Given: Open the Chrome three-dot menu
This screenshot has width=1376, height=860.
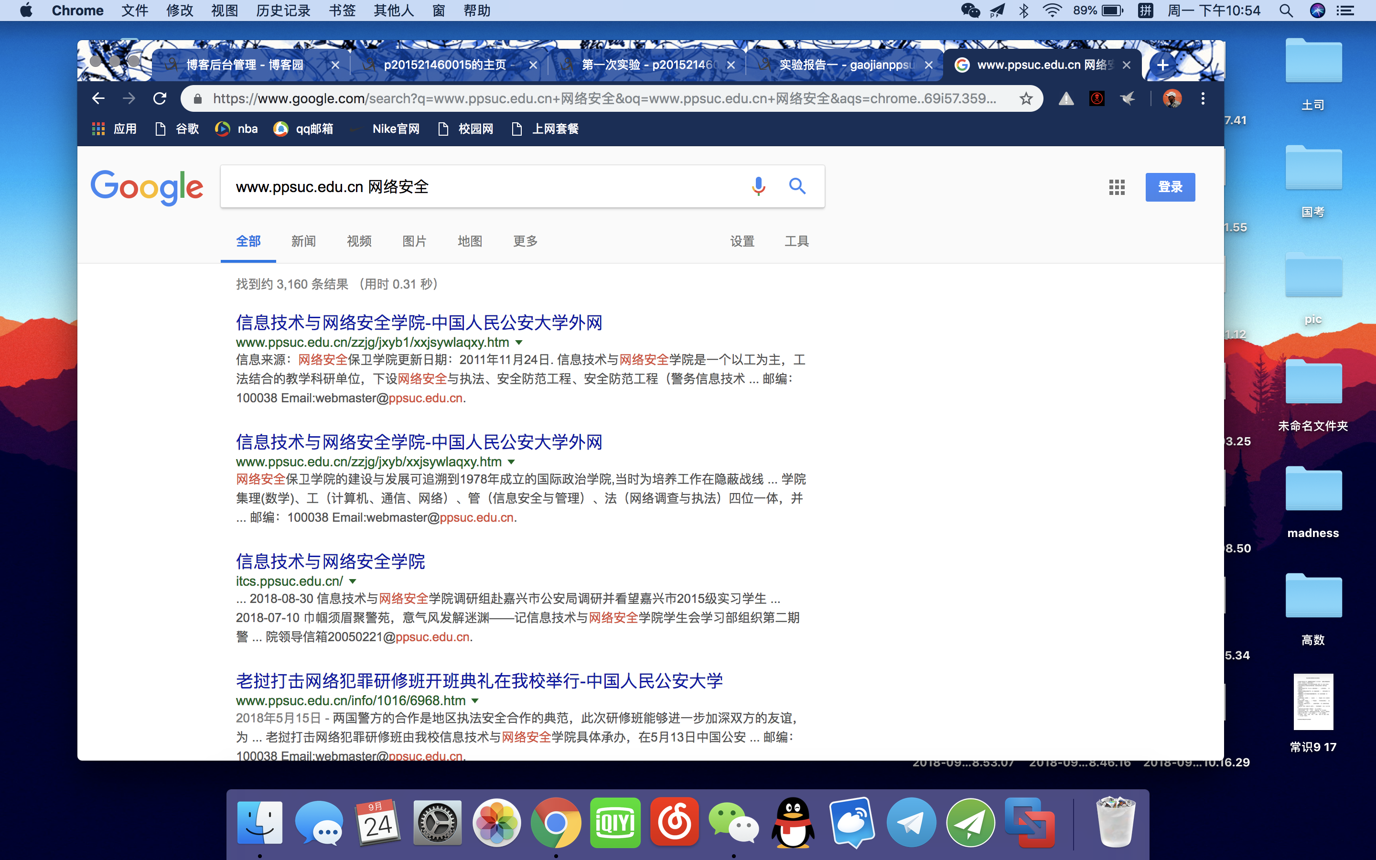Looking at the screenshot, I should tap(1203, 98).
